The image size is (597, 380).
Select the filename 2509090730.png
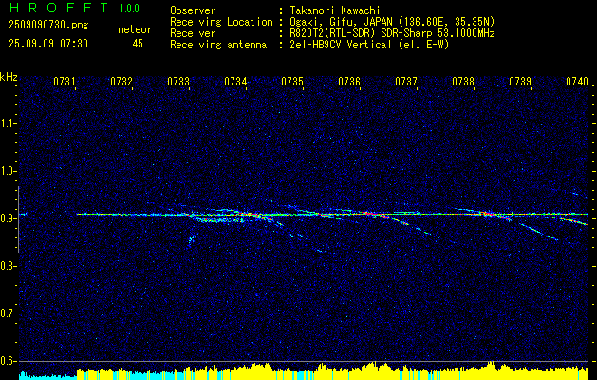pos(48,26)
